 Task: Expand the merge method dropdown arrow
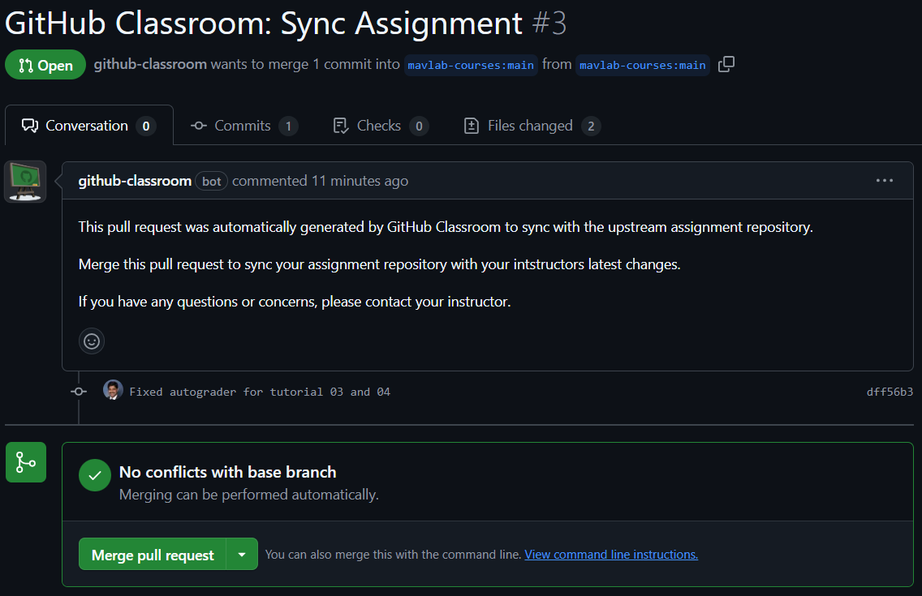click(242, 555)
